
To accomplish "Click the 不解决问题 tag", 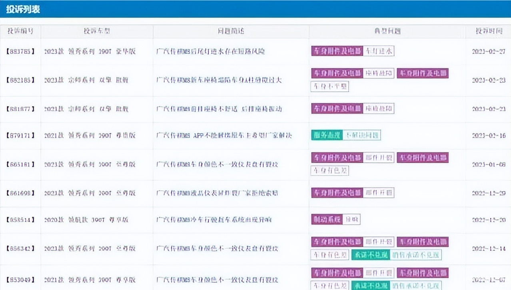I will (362, 135).
